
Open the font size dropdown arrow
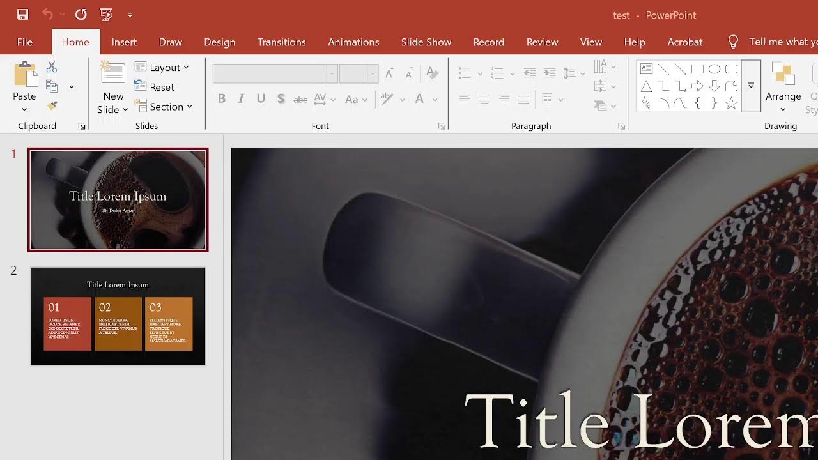373,73
